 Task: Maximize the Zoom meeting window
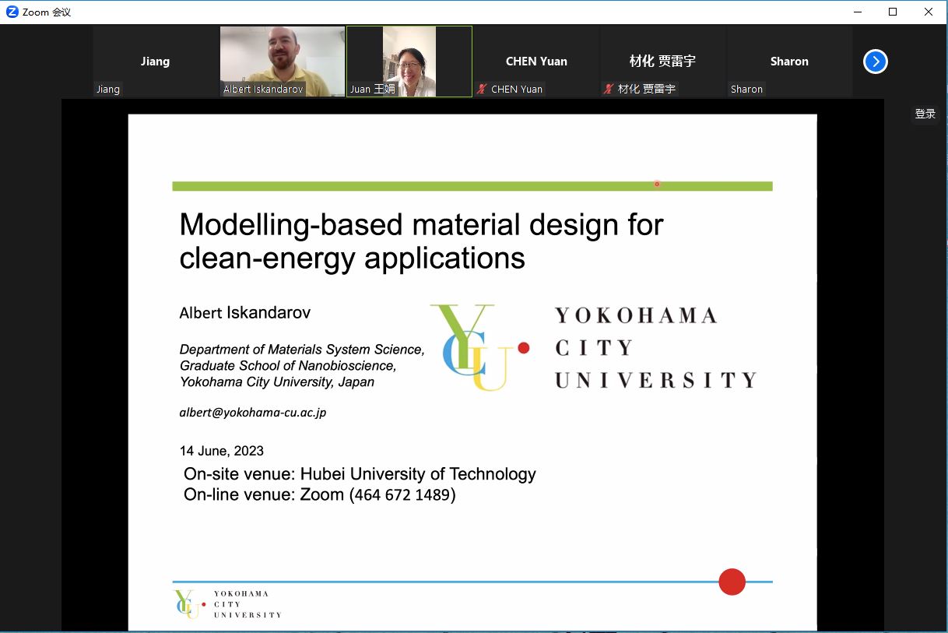pos(893,12)
